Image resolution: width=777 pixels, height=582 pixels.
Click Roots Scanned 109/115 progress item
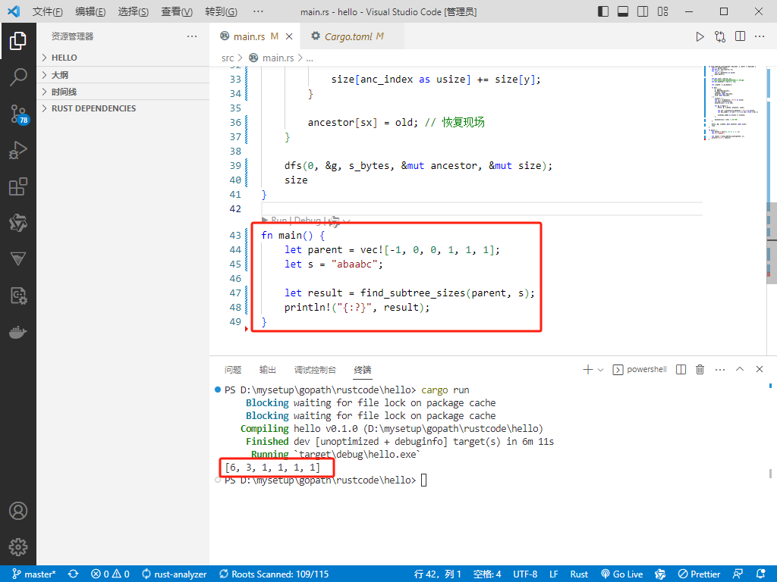click(274, 574)
